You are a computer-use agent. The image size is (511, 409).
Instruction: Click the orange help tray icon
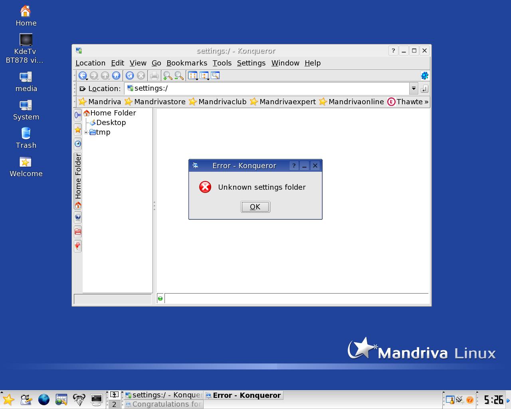pos(469,399)
